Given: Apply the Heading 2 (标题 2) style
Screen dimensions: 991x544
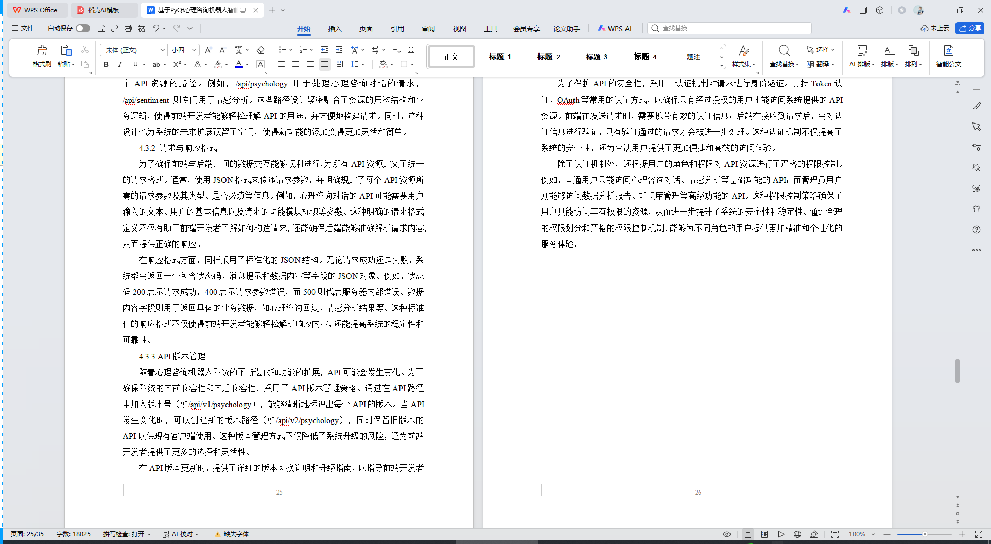Looking at the screenshot, I should pos(548,57).
